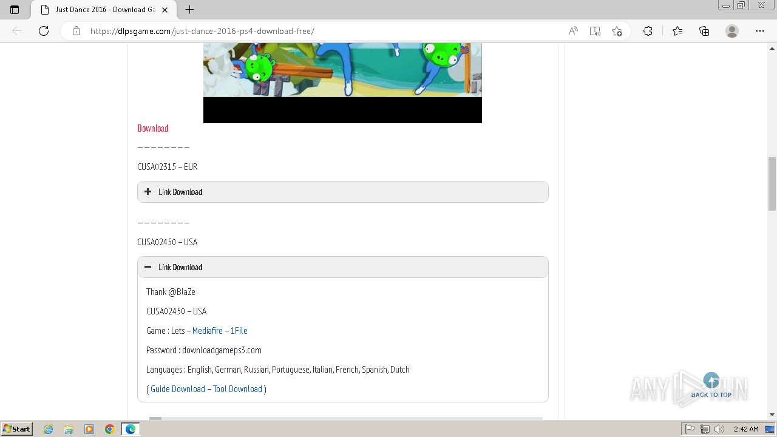Screen dimensions: 777x437
Task: Click the Show desktop icon in tray
Action: 770,429
